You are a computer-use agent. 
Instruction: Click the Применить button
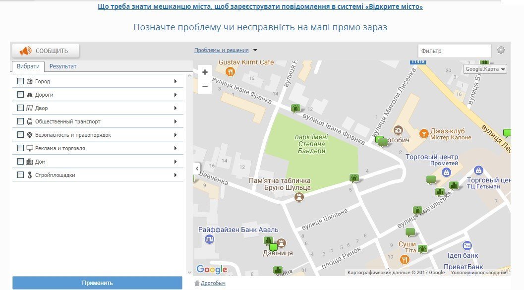pyautogui.click(x=97, y=283)
